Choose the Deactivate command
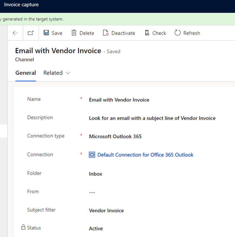The height and width of the screenshot is (237, 235). click(119, 33)
